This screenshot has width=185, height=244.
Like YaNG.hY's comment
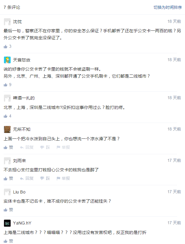pyautogui.click(x=8, y=241)
